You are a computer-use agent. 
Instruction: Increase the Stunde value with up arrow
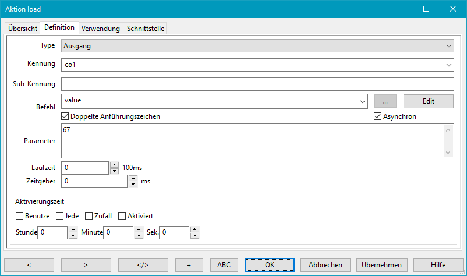[x=73, y=229]
